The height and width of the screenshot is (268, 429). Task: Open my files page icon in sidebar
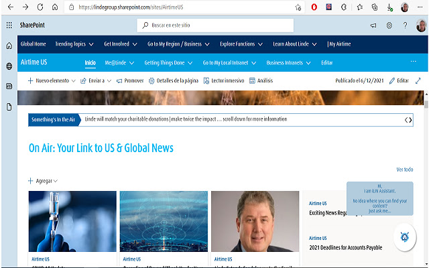pyautogui.click(x=9, y=107)
